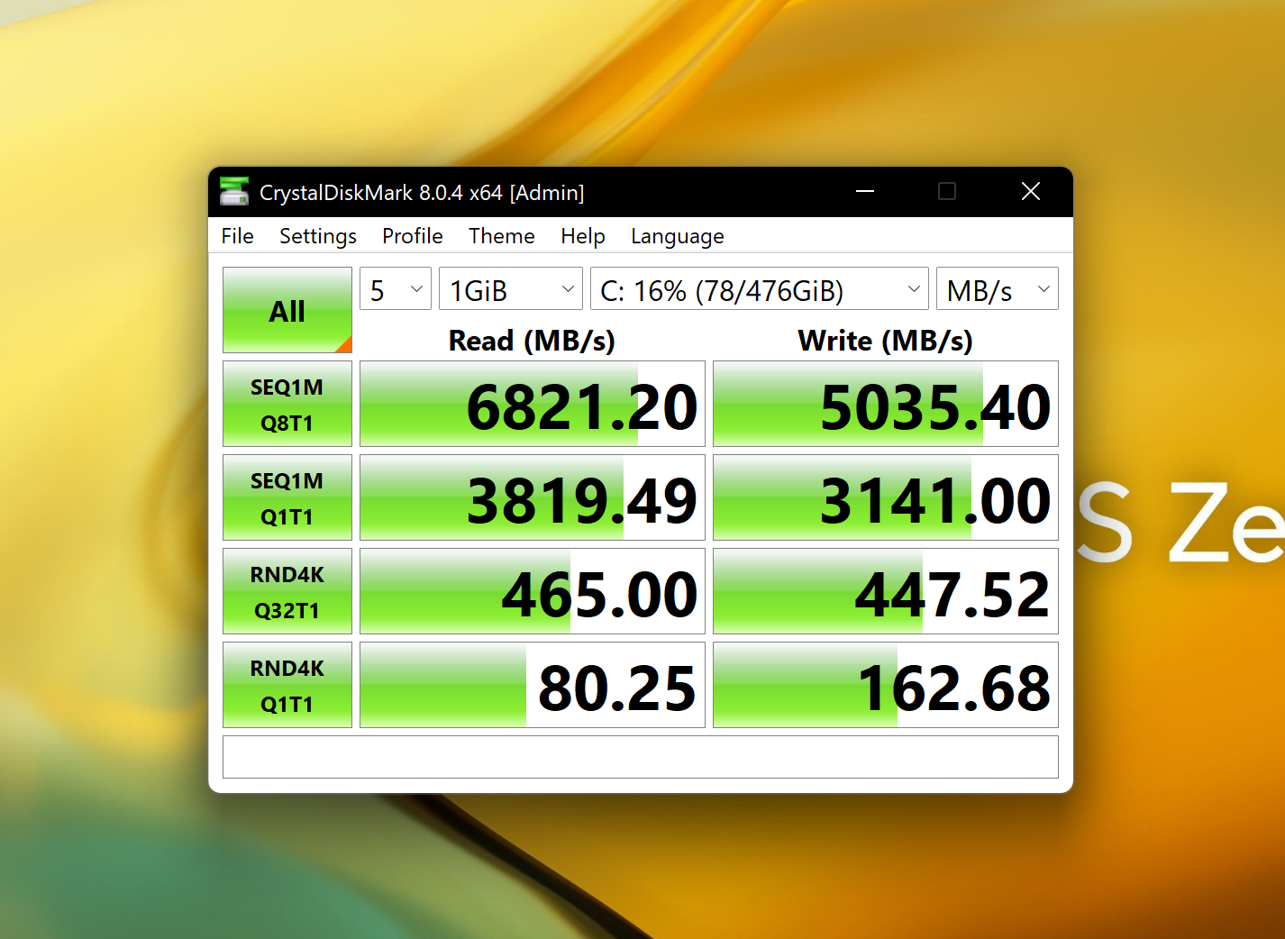
Task: Open the Settings menu
Action: (318, 236)
